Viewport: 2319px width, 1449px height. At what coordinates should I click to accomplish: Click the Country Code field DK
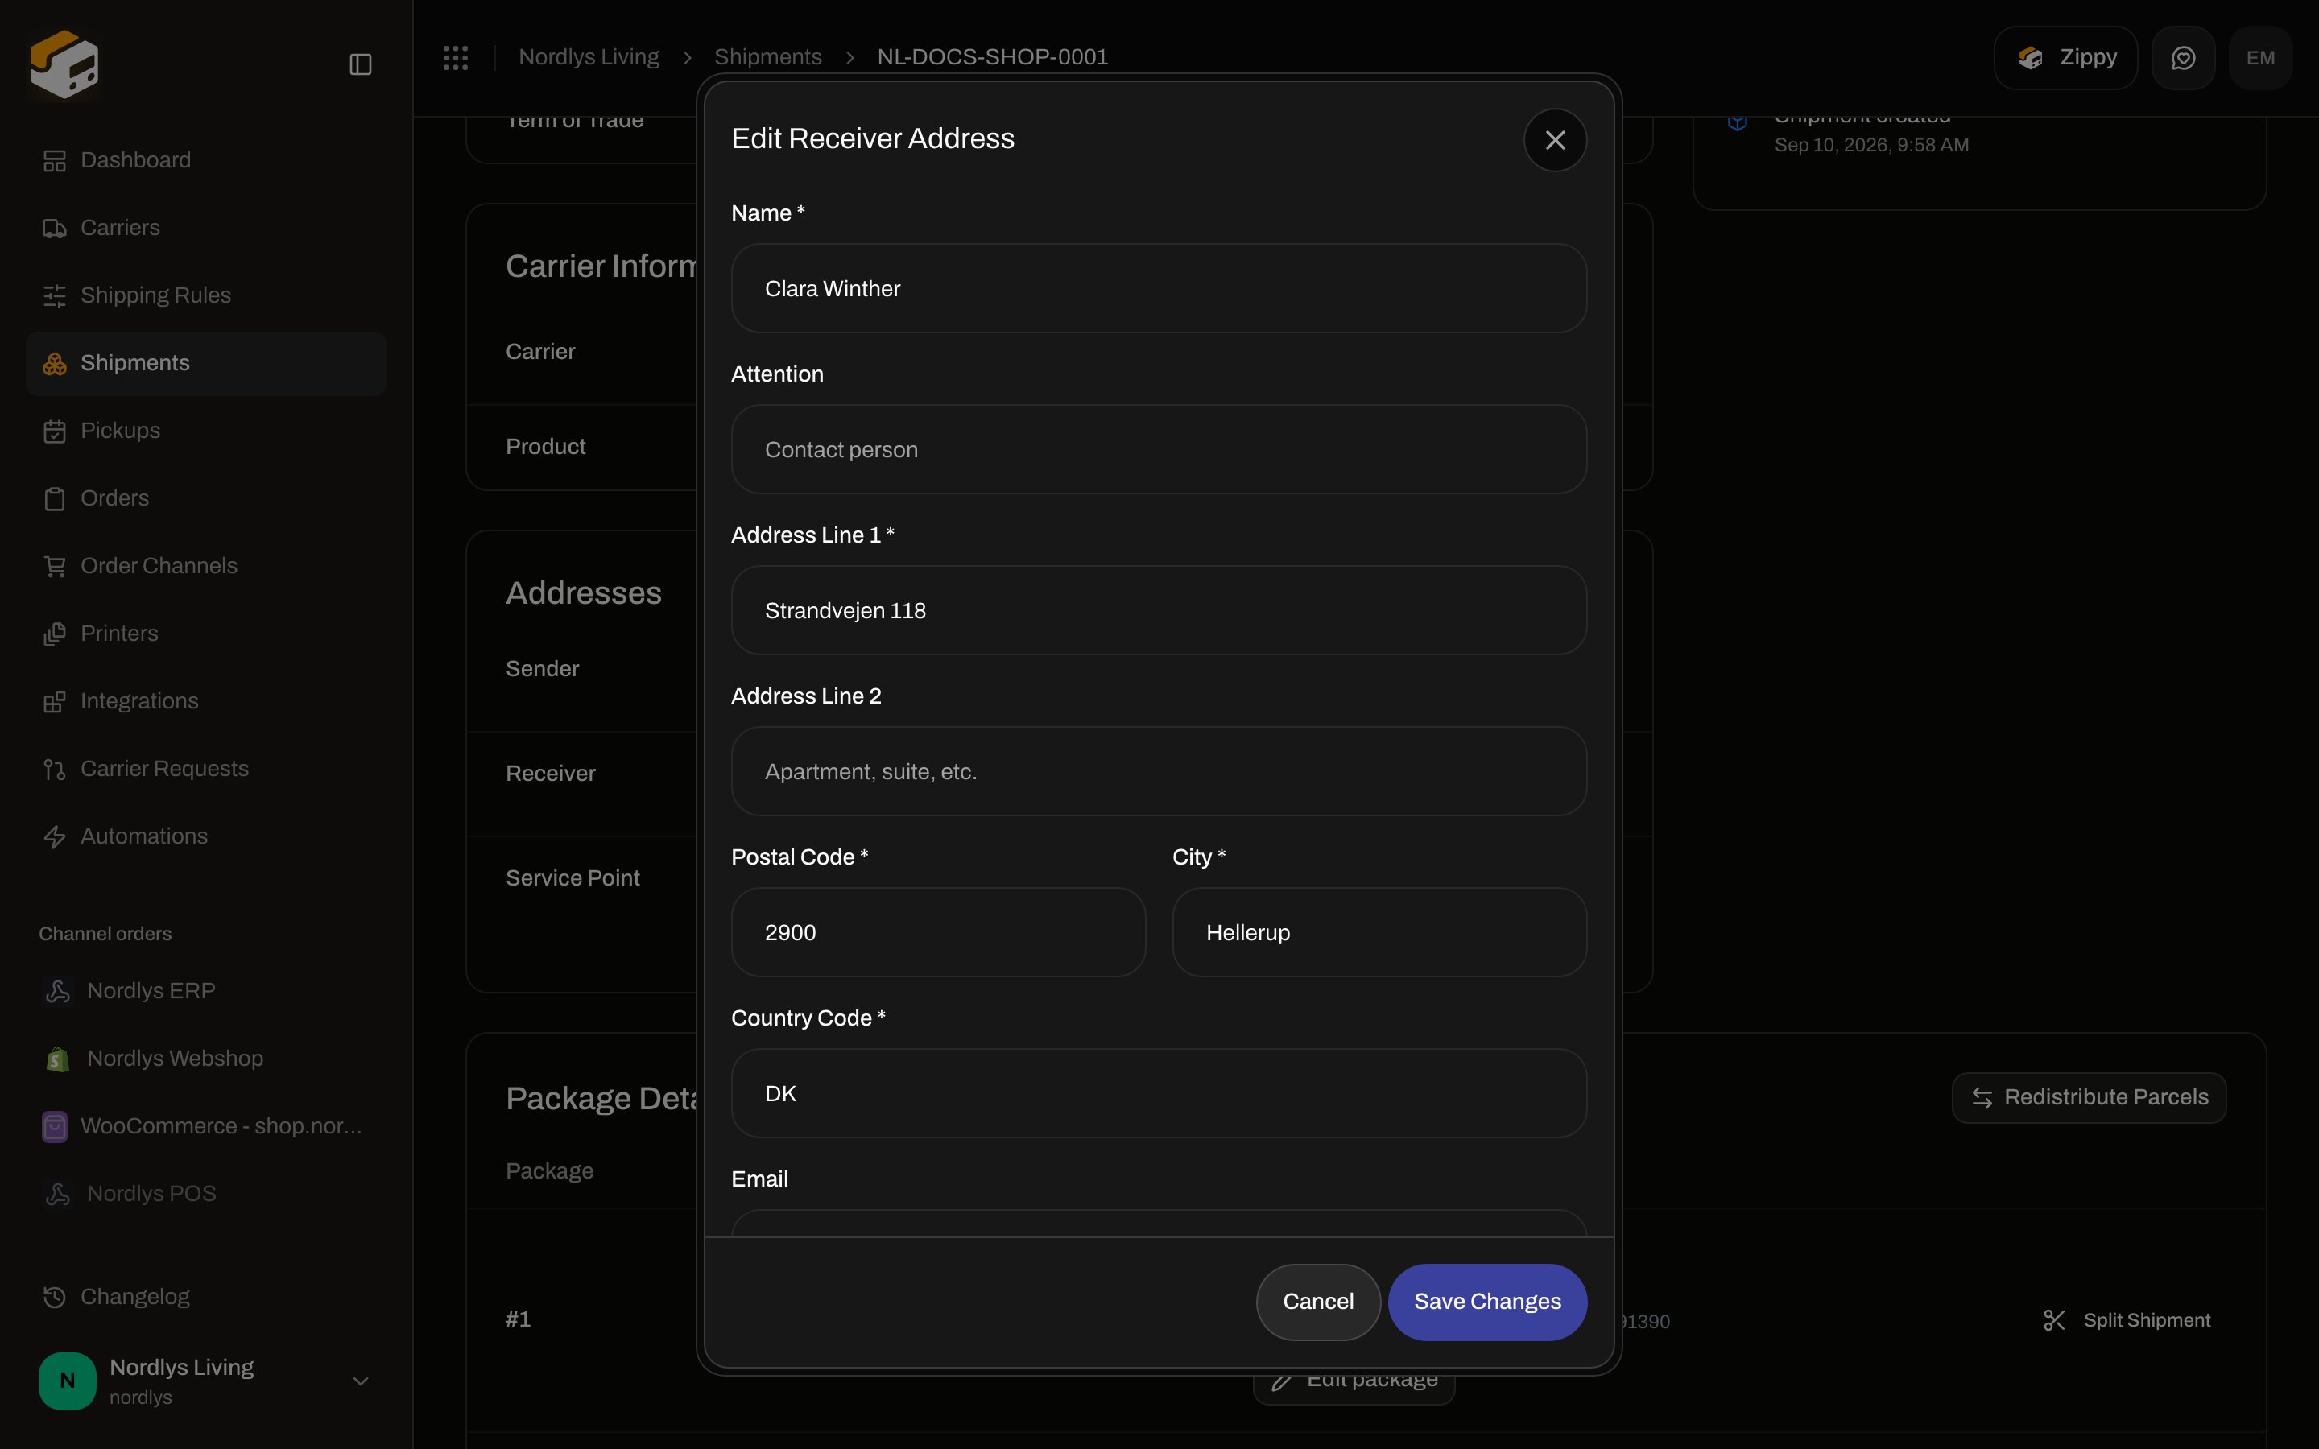[1159, 1093]
